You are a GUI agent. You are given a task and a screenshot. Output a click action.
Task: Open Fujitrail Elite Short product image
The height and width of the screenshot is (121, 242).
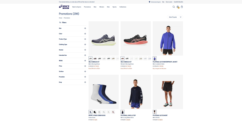coord(168,92)
